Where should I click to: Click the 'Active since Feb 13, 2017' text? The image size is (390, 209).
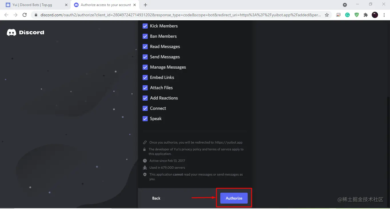click(x=167, y=161)
